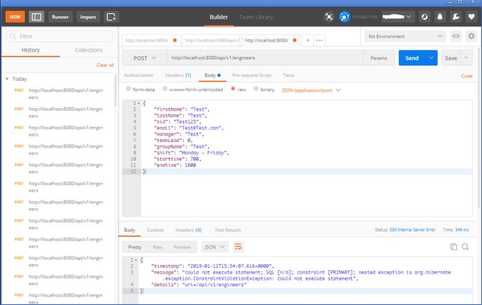Open the Authorization request tab
The image size is (482, 305).
point(139,75)
